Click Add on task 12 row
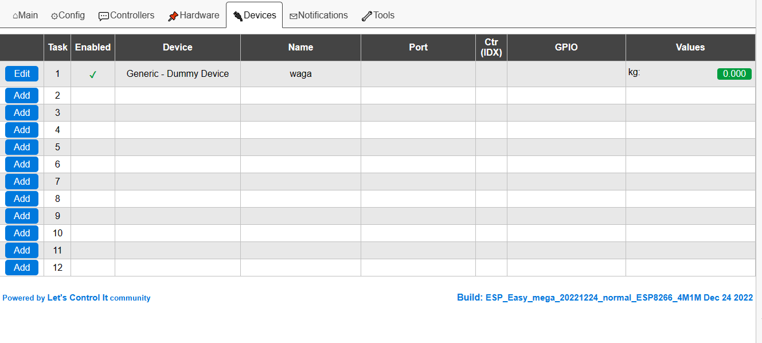The width and height of the screenshot is (762, 343). (22, 267)
